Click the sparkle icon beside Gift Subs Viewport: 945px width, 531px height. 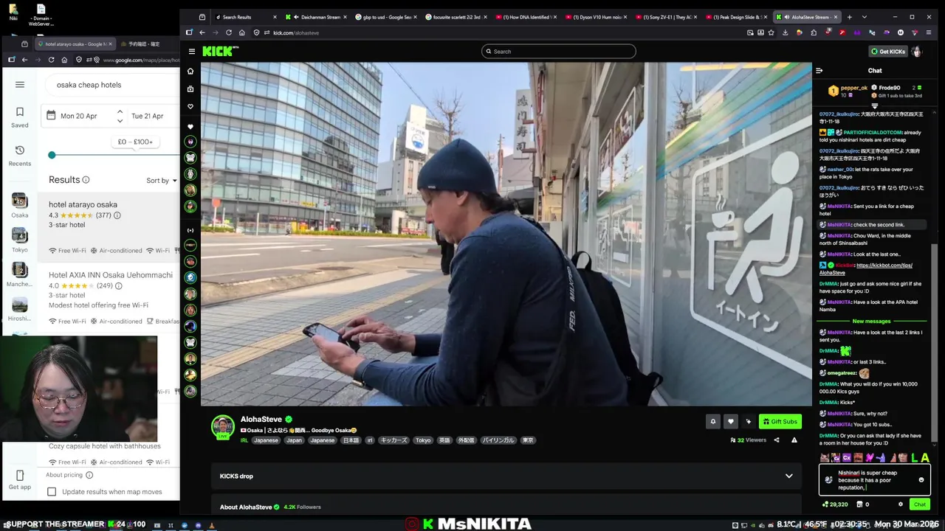pos(749,421)
